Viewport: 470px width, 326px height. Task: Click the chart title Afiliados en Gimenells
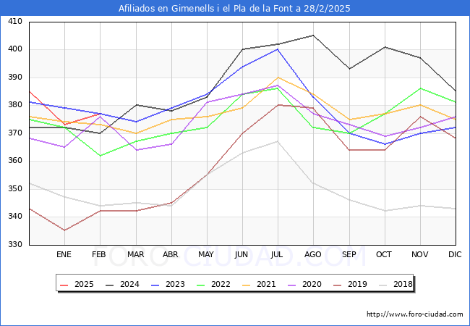click(234, 8)
